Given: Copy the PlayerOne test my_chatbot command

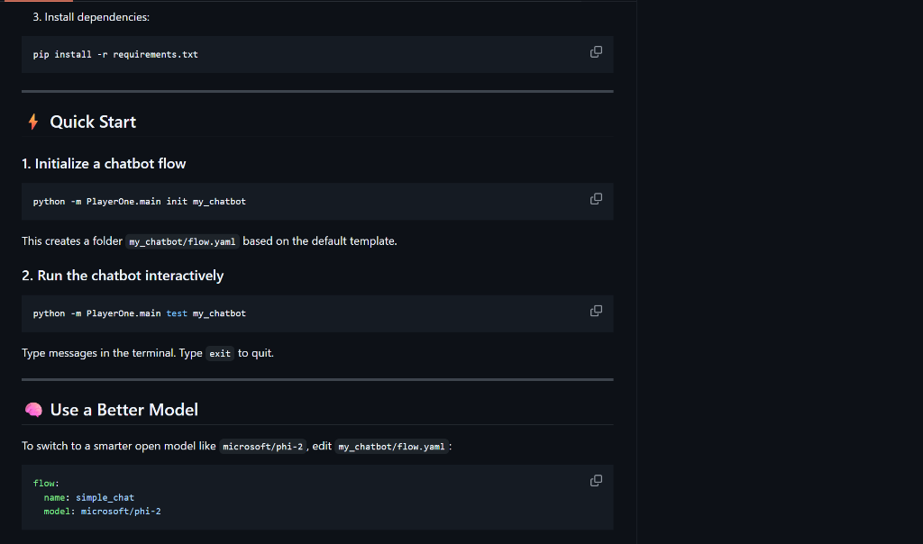Looking at the screenshot, I should (596, 311).
